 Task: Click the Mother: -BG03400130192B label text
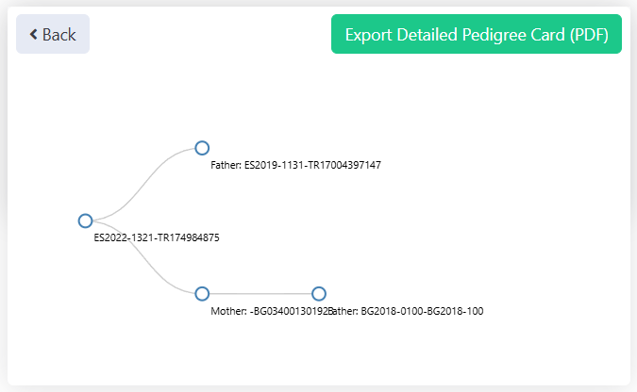pos(269,311)
